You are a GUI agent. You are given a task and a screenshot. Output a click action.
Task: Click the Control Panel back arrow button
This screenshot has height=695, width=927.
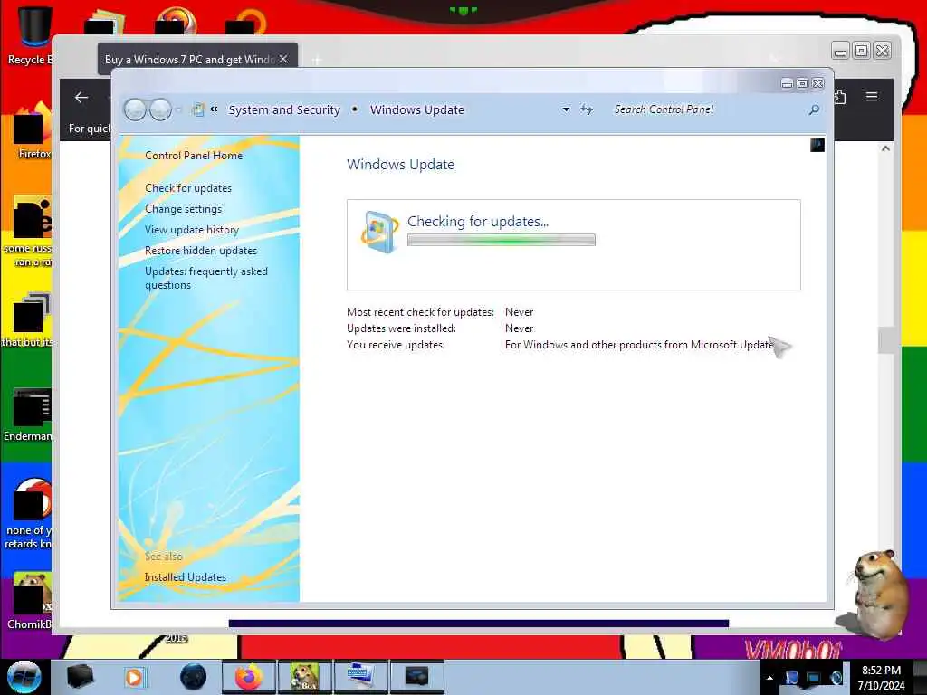click(x=135, y=109)
